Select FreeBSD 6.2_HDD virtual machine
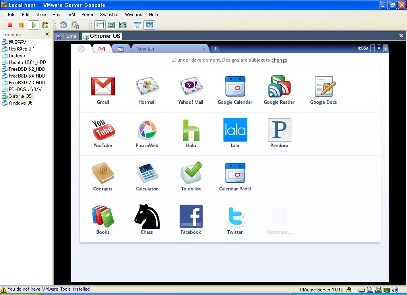This screenshot has width=407, height=295. click(23, 69)
